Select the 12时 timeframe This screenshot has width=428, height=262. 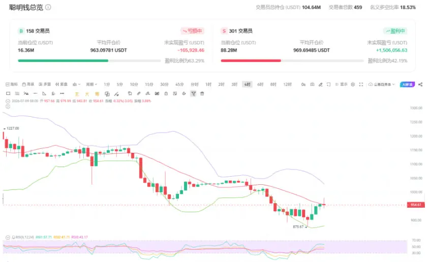(x=287, y=84)
